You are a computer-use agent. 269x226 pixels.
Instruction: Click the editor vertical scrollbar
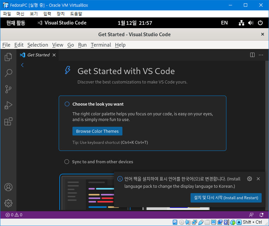[267, 135]
